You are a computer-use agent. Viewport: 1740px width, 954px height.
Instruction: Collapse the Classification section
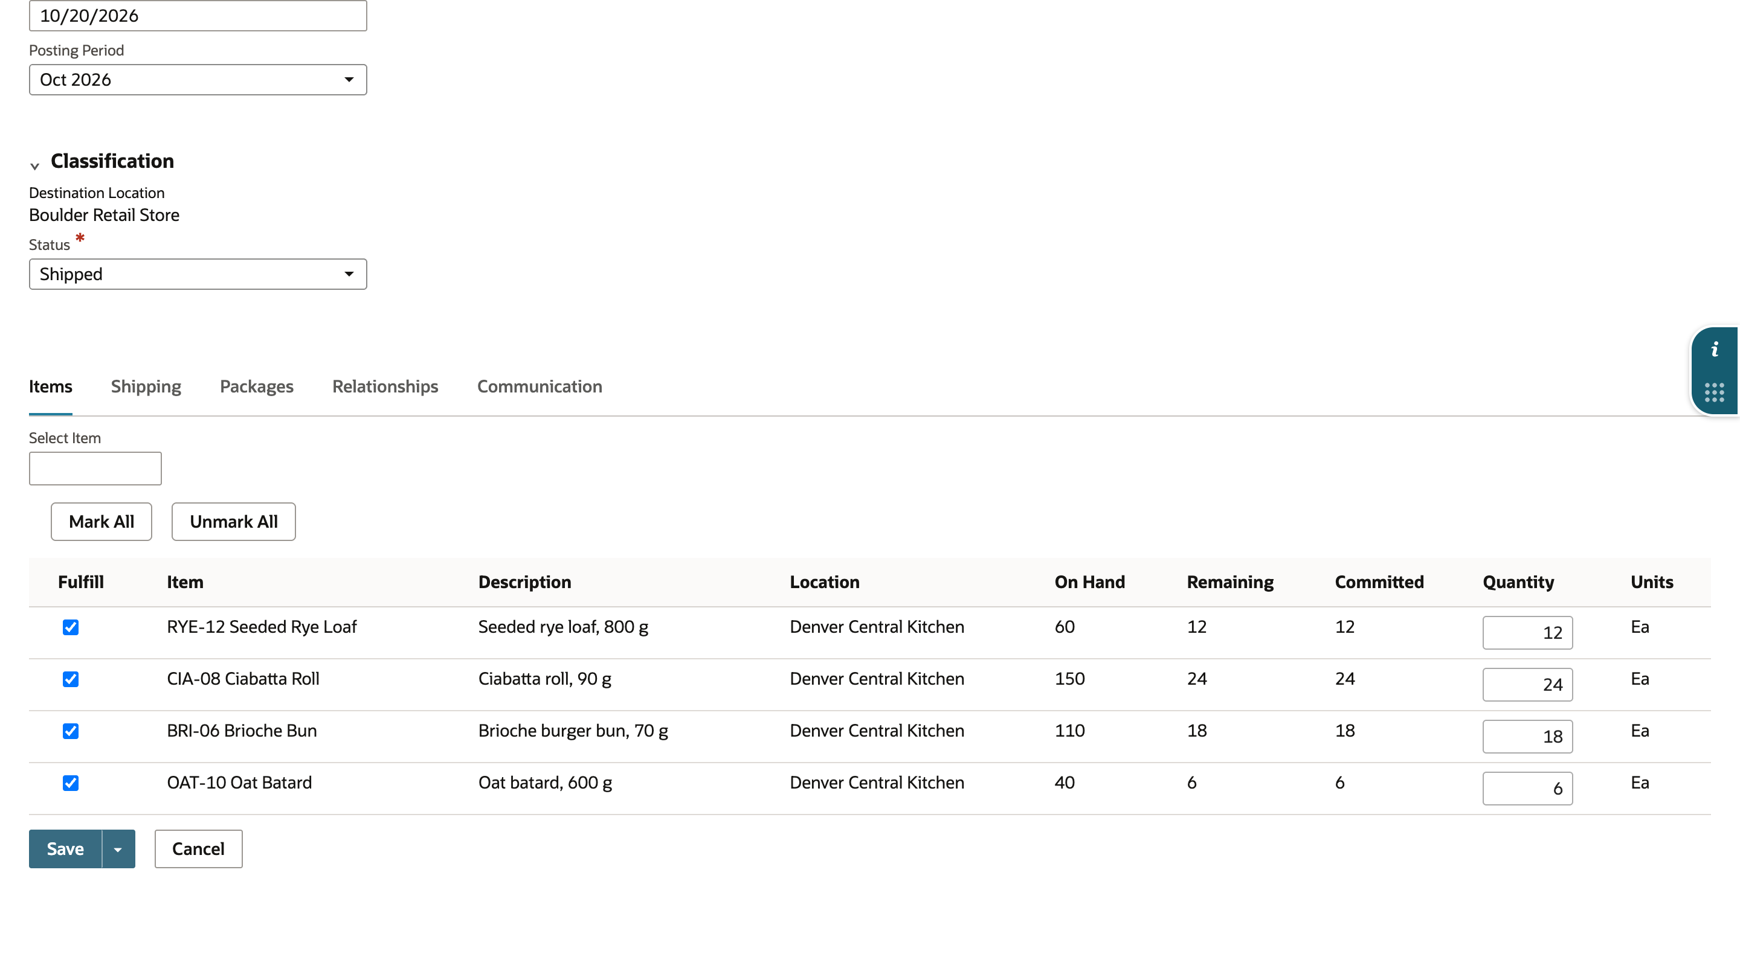coord(34,165)
